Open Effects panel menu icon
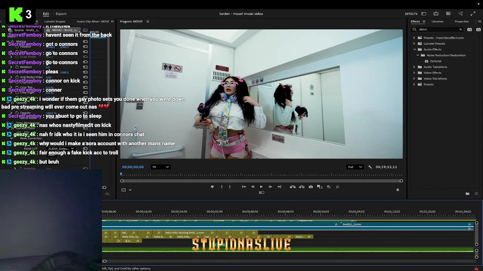Screen dimensions: 483x271 coord(424,21)
